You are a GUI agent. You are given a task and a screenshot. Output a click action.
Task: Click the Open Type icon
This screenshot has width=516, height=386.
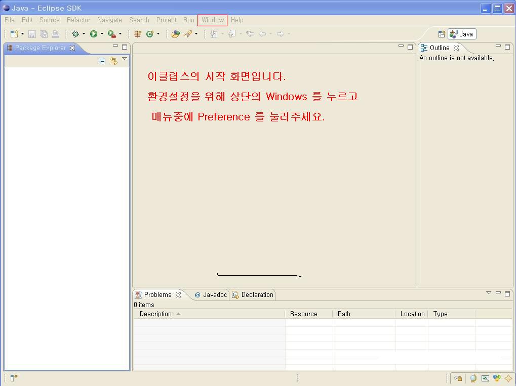click(176, 34)
